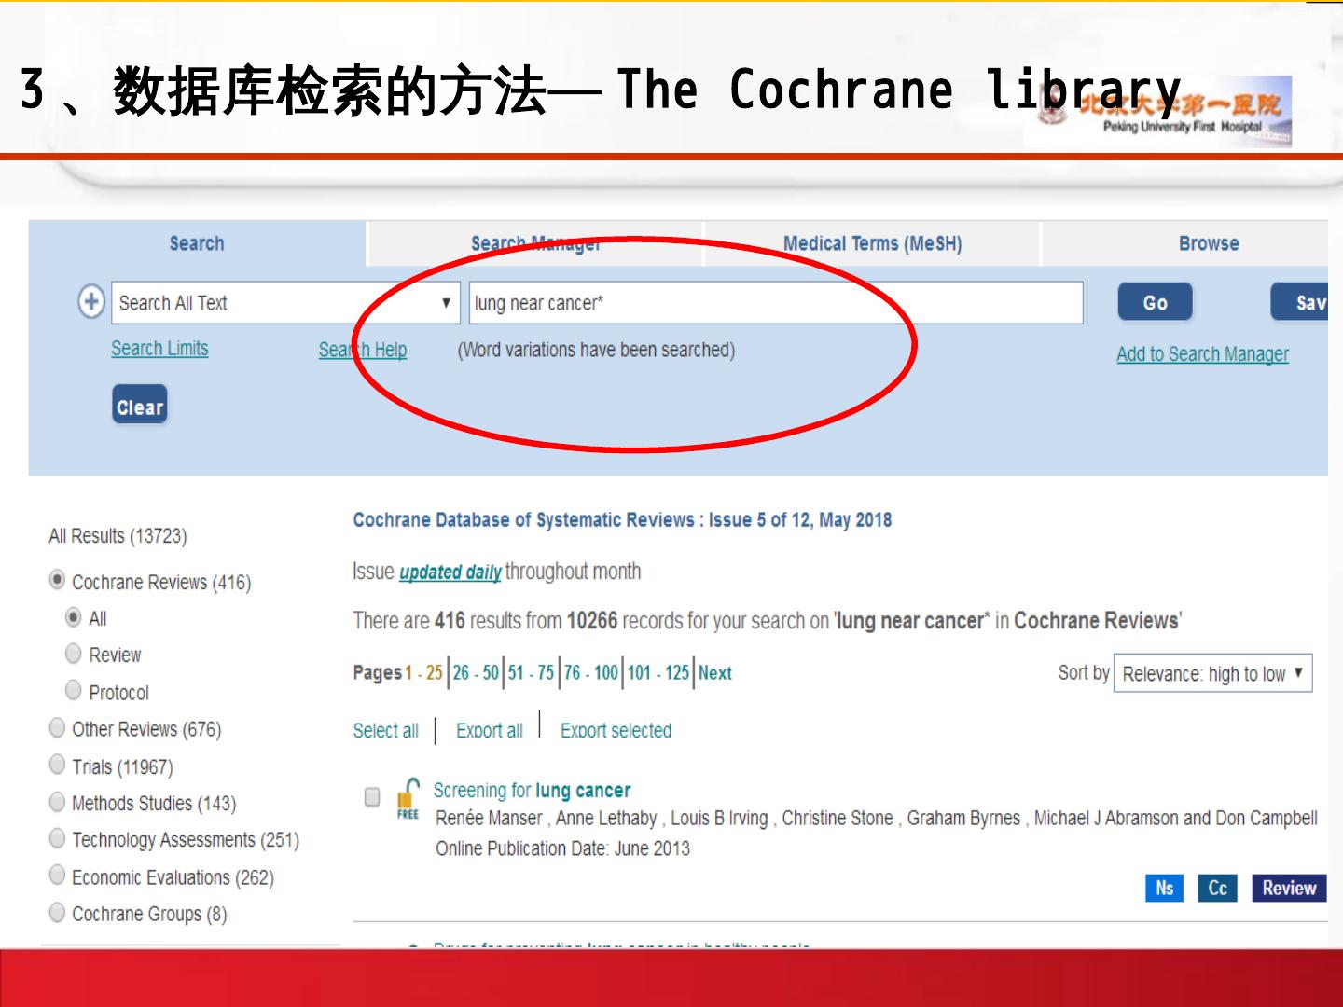The width and height of the screenshot is (1343, 1007).
Task: Open the Medical Terms (MeSH) tab
Action: pos(872,244)
